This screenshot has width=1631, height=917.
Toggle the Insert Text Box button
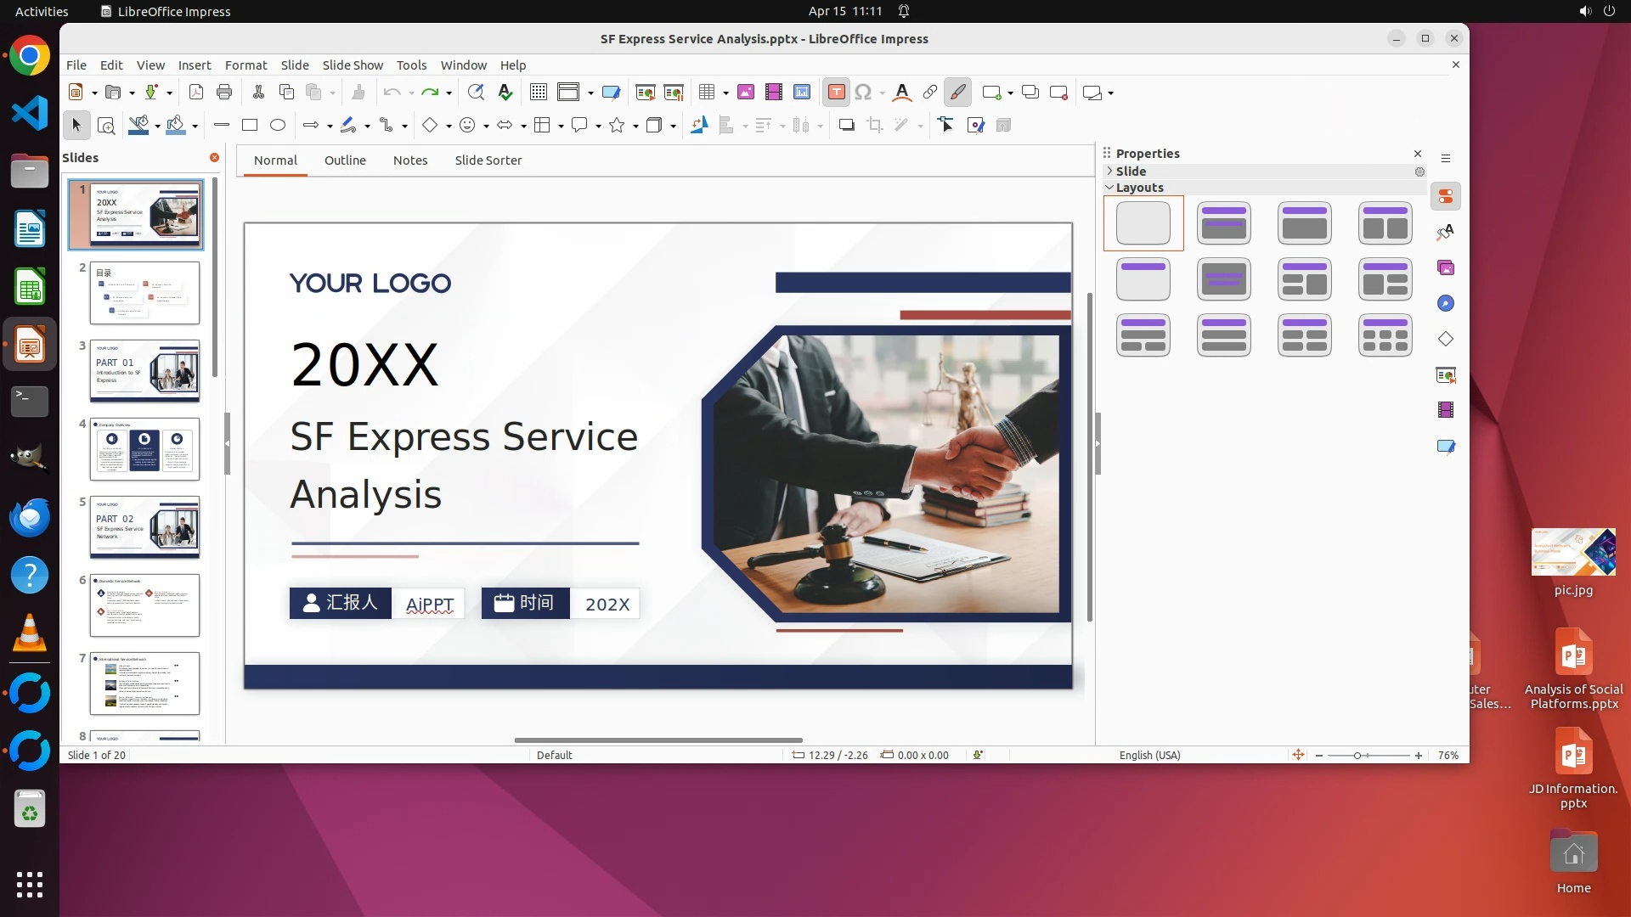click(x=837, y=93)
